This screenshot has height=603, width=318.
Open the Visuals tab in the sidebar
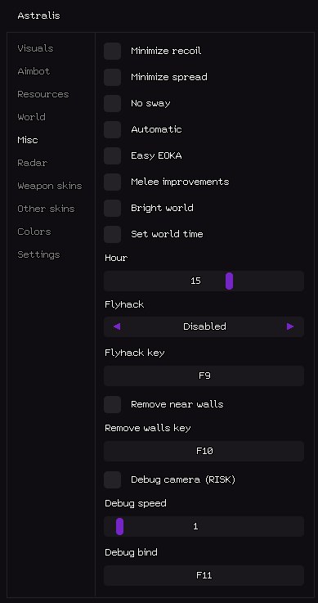click(x=35, y=48)
